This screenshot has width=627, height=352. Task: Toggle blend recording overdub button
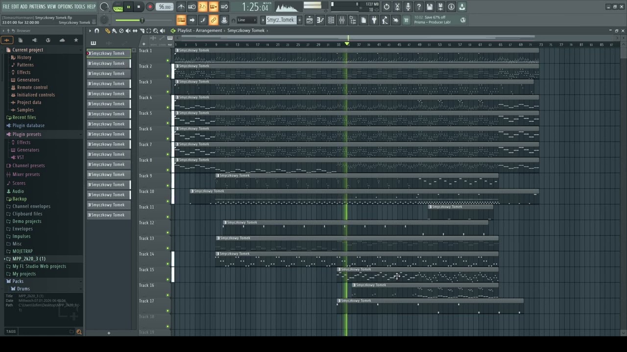point(214,7)
